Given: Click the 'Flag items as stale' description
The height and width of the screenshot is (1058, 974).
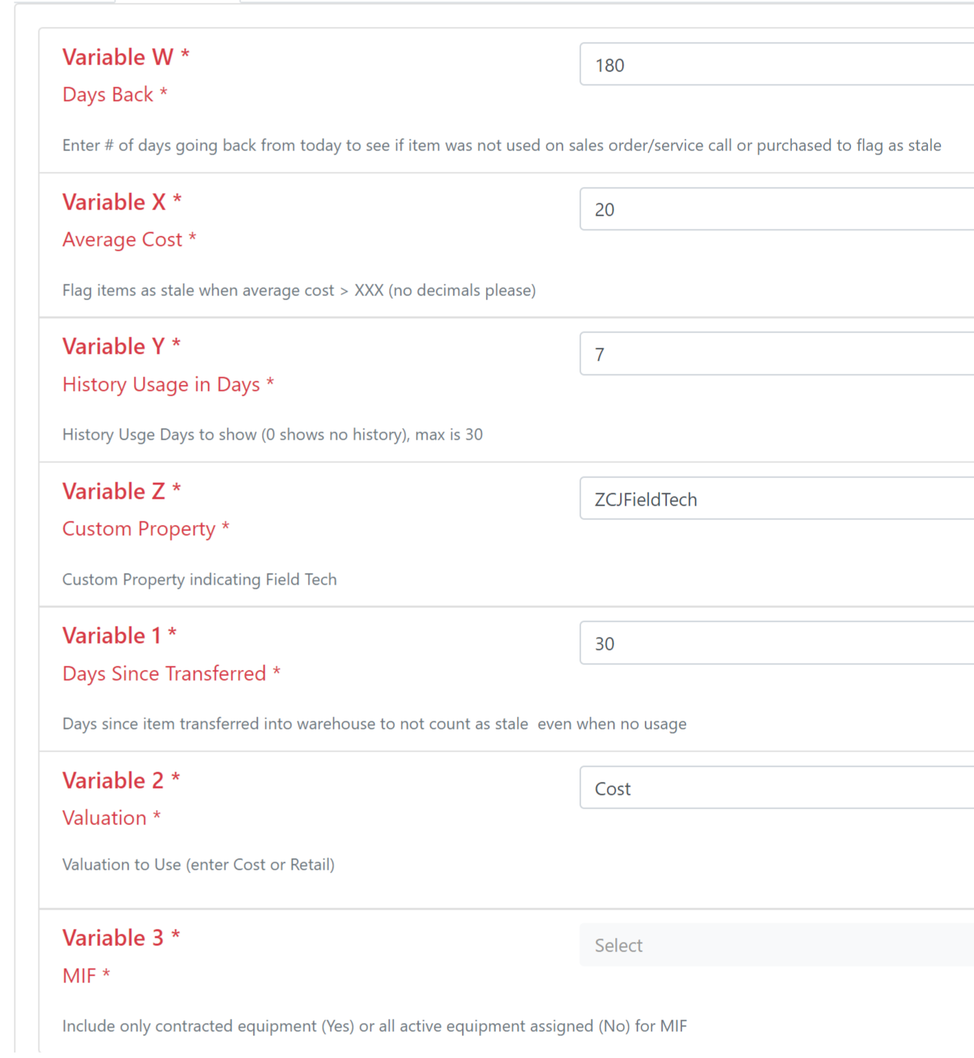Looking at the screenshot, I should pos(299,291).
